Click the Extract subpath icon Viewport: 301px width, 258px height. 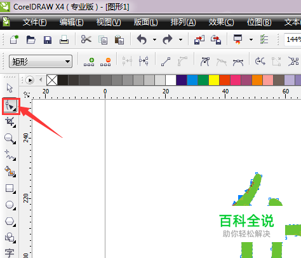[x=293, y=62]
